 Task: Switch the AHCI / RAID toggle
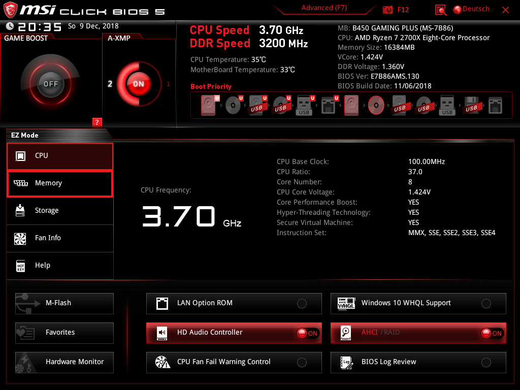point(492,333)
